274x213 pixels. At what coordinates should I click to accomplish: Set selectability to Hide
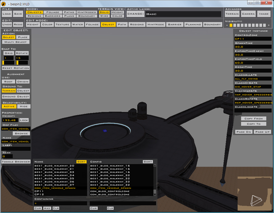(x=24, y=106)
